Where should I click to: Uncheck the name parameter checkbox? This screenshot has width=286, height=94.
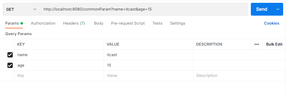click(x=10, y=55)
